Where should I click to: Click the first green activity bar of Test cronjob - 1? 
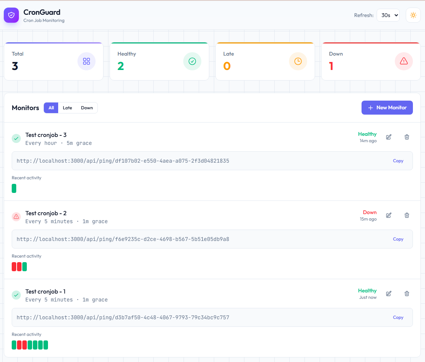tap(14, 345)
